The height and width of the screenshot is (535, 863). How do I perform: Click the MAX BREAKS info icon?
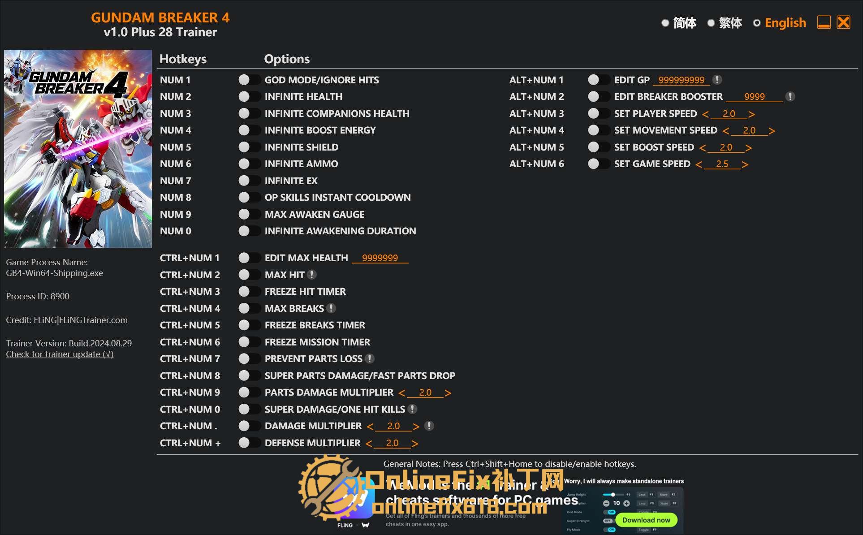(x=331, y=308)
